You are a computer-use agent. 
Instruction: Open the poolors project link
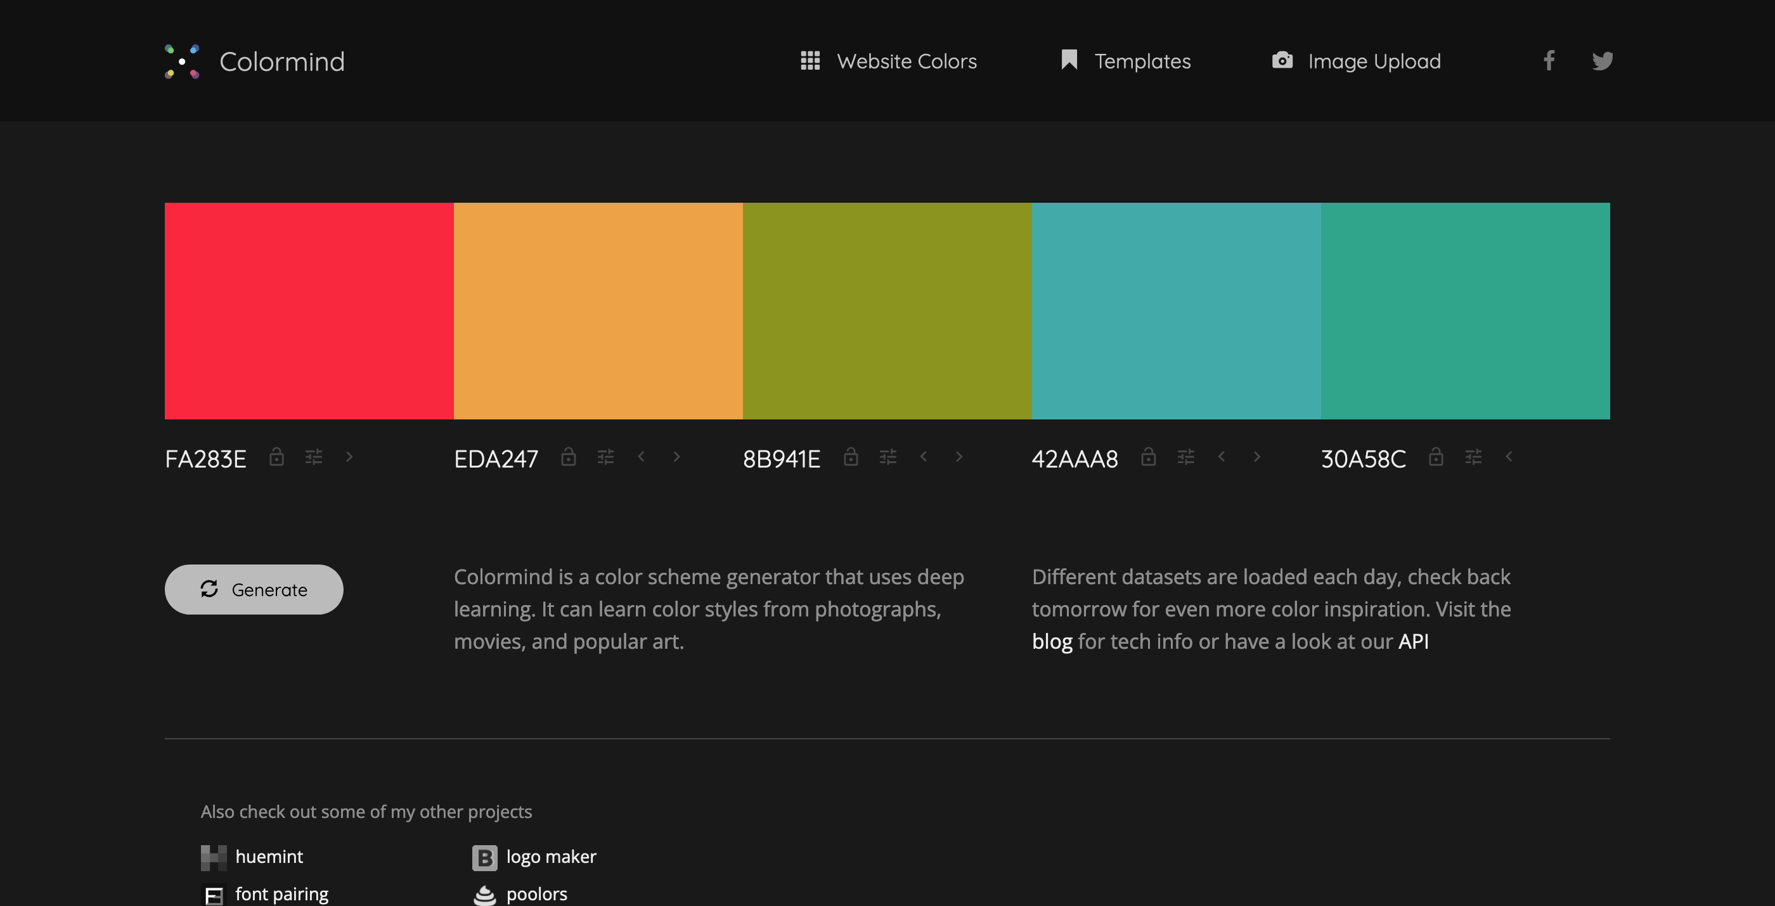[x=537, y=895]
